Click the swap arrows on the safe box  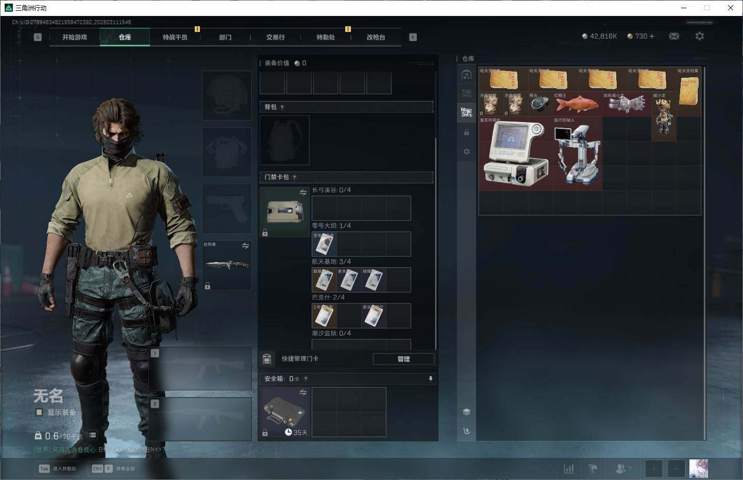pos(303,392)
